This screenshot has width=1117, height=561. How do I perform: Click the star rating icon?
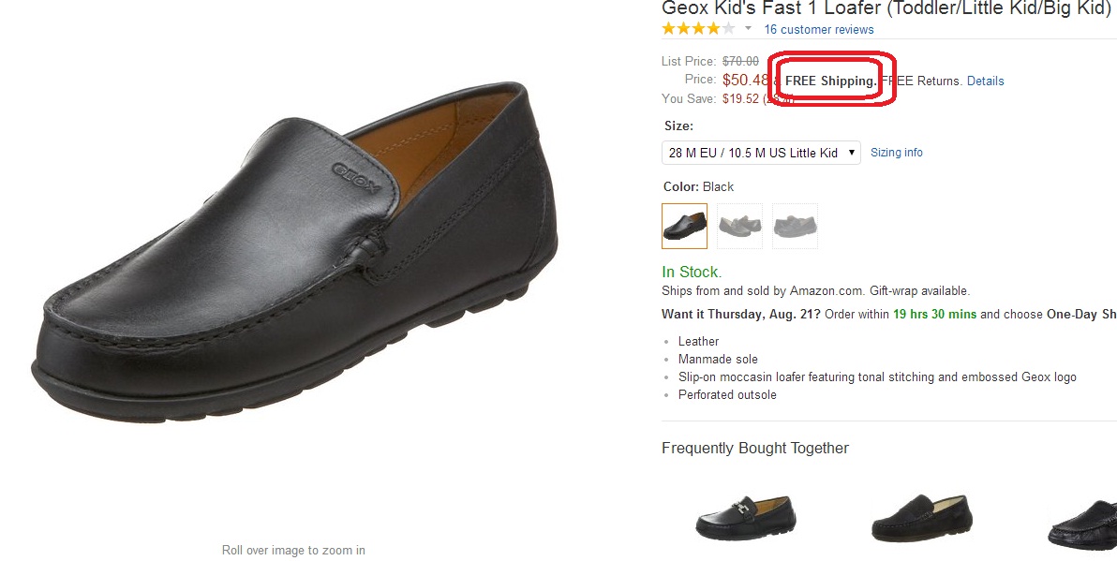click(x=698, y=29)
